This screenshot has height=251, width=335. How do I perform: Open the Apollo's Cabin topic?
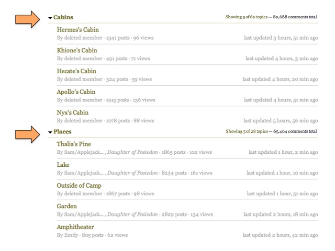(x=76, y=92)
